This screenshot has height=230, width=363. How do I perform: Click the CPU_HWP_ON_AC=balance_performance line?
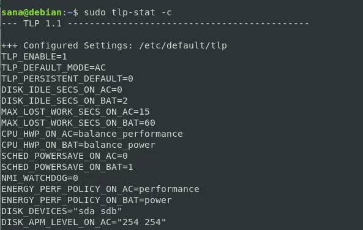coord(92,134)
